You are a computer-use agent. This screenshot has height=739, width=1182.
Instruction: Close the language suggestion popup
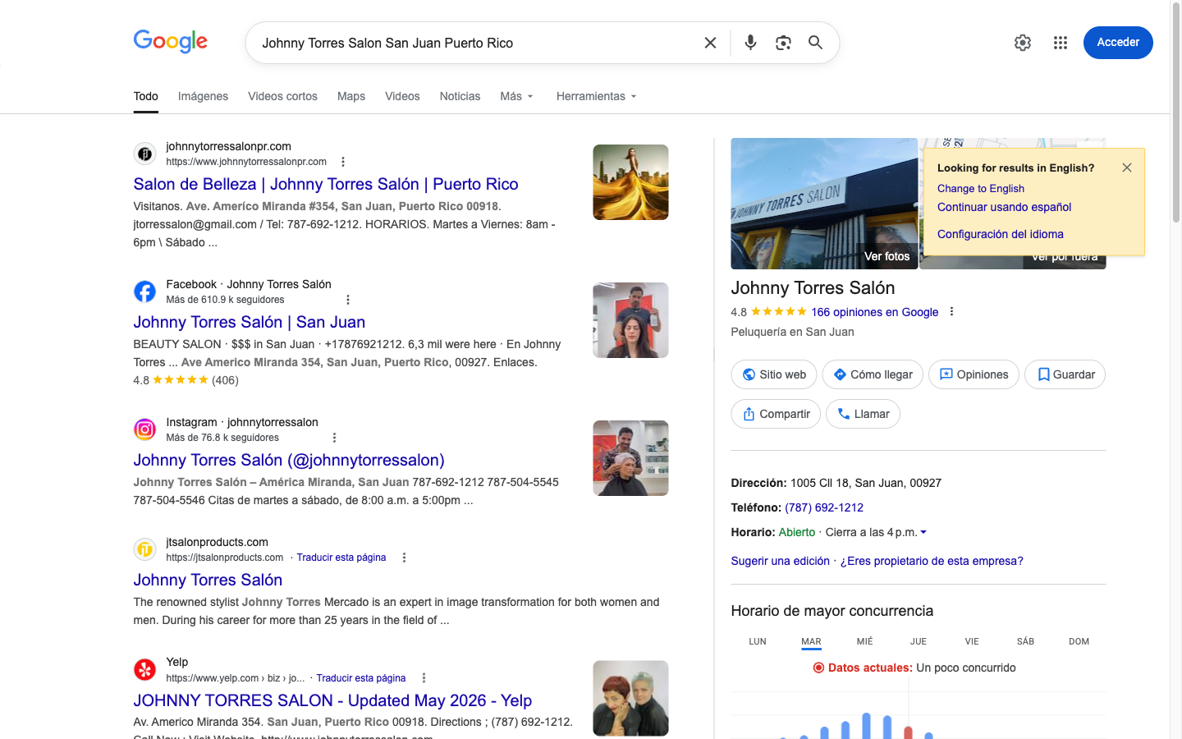(x=1127, y=168)
